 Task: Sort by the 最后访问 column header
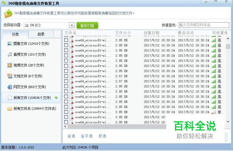(x=186, y=33)
